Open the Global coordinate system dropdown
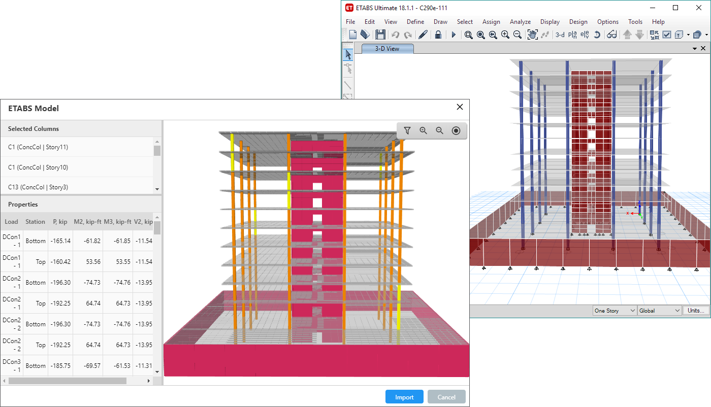 (659, 311)
